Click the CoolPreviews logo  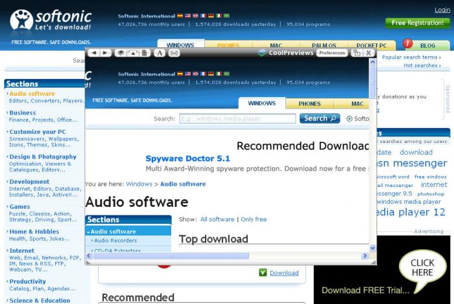point(286,53)
